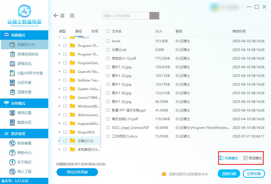Click the 导出文件列表 button
Screen dimensions: 271x184
77,172
